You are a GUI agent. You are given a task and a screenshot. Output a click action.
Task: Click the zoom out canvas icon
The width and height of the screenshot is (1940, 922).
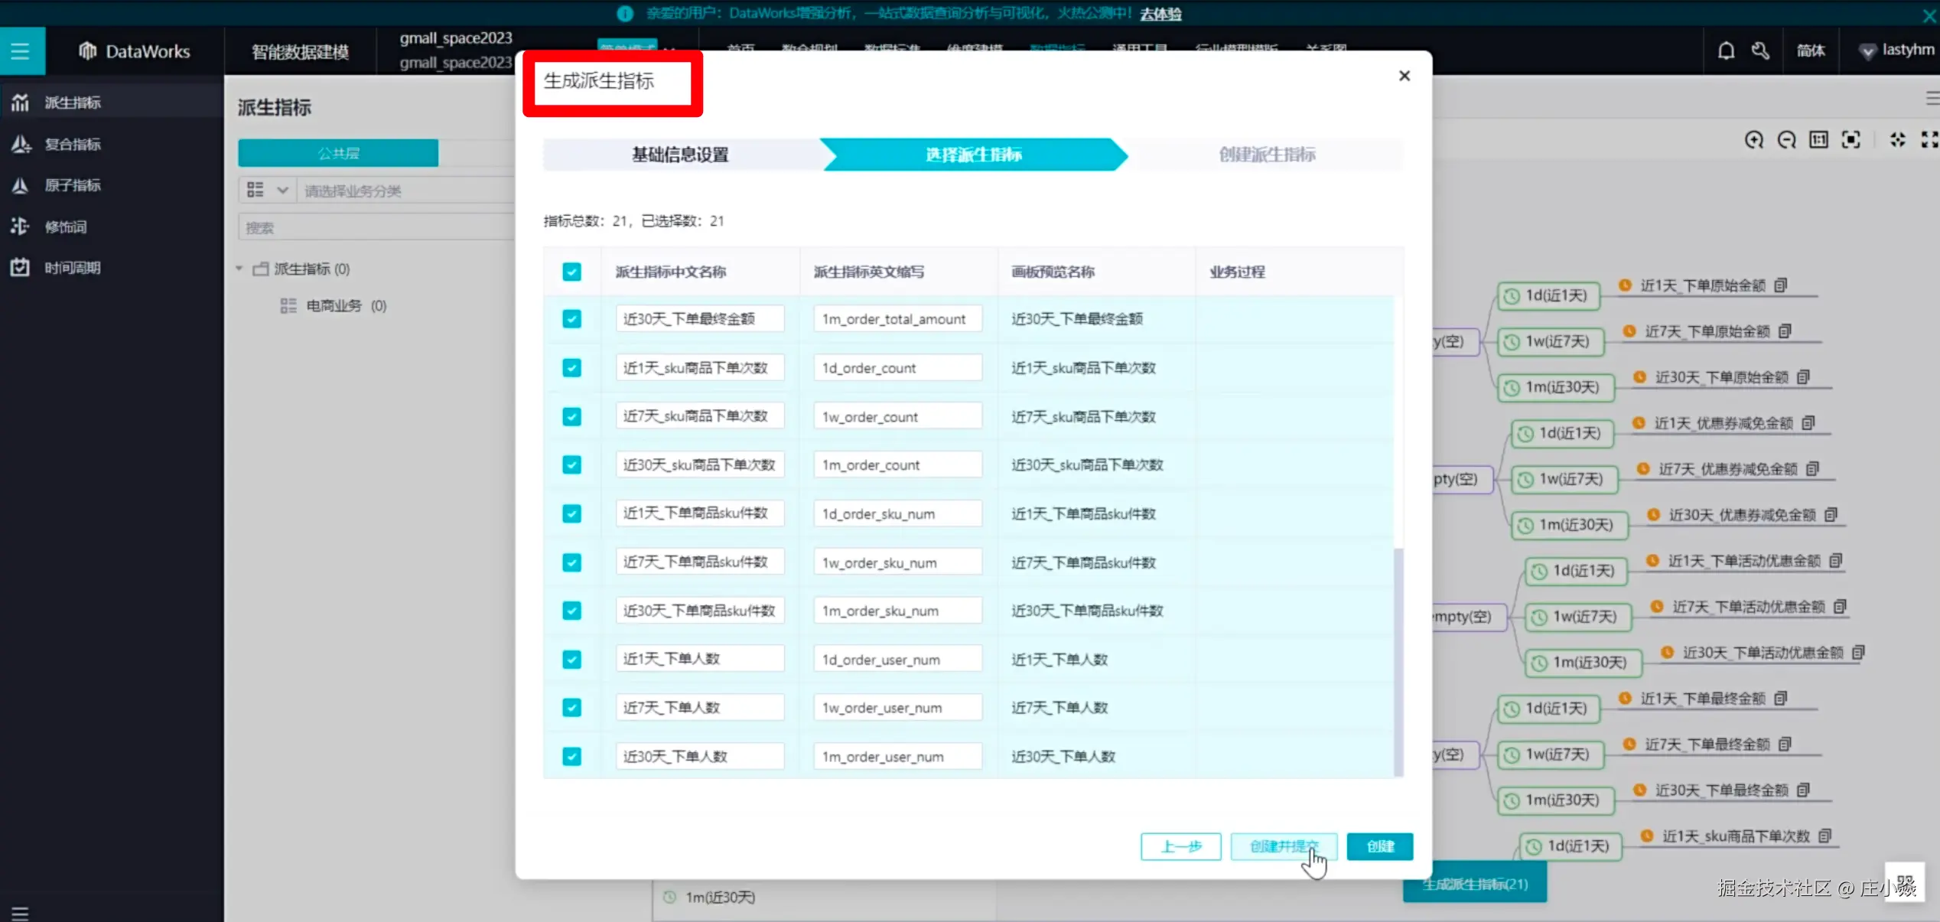coord(1786,140)
